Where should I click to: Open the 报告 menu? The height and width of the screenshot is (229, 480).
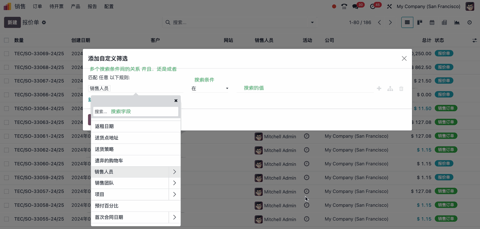click(x=92, y=6)
